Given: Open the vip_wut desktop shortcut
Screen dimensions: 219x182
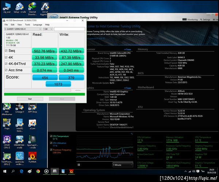Looking at the screenshot, I should coord(7,8).
